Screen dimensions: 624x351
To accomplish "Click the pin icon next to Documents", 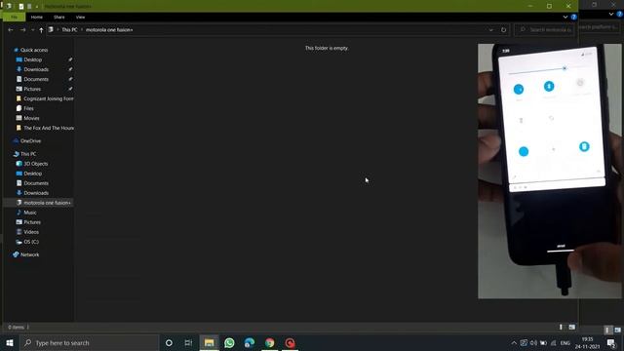I will click(x=70, y=79).
